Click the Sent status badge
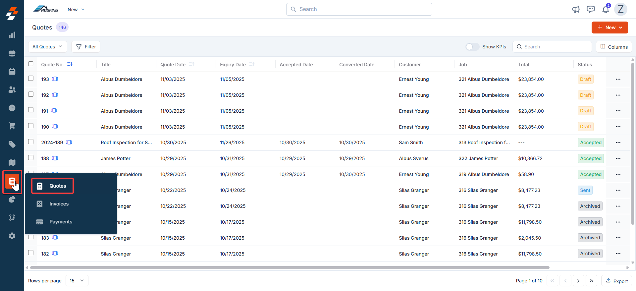Viewport: 636px width, 291px height. click(585, 190)
